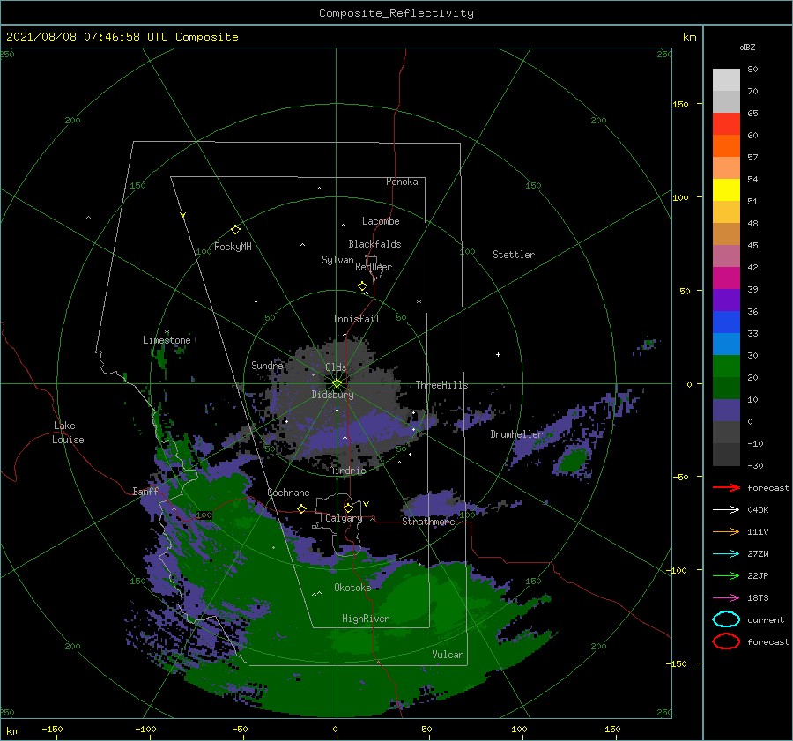Screen dimensions: 793x741
Task: Click the white 04DK arrow legend icon
Action: [726, 509]
